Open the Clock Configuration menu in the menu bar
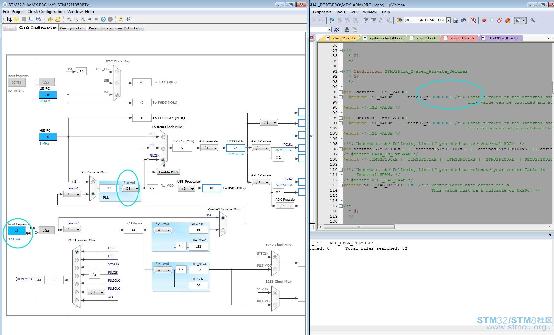Image resolution: width=554 pixels, height=335 pixels. click(46, 11)
